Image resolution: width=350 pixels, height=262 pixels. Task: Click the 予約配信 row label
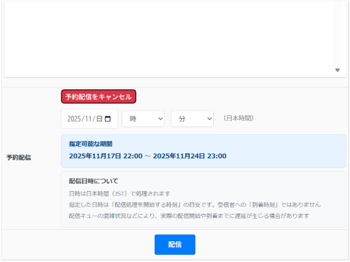[19, 158]
